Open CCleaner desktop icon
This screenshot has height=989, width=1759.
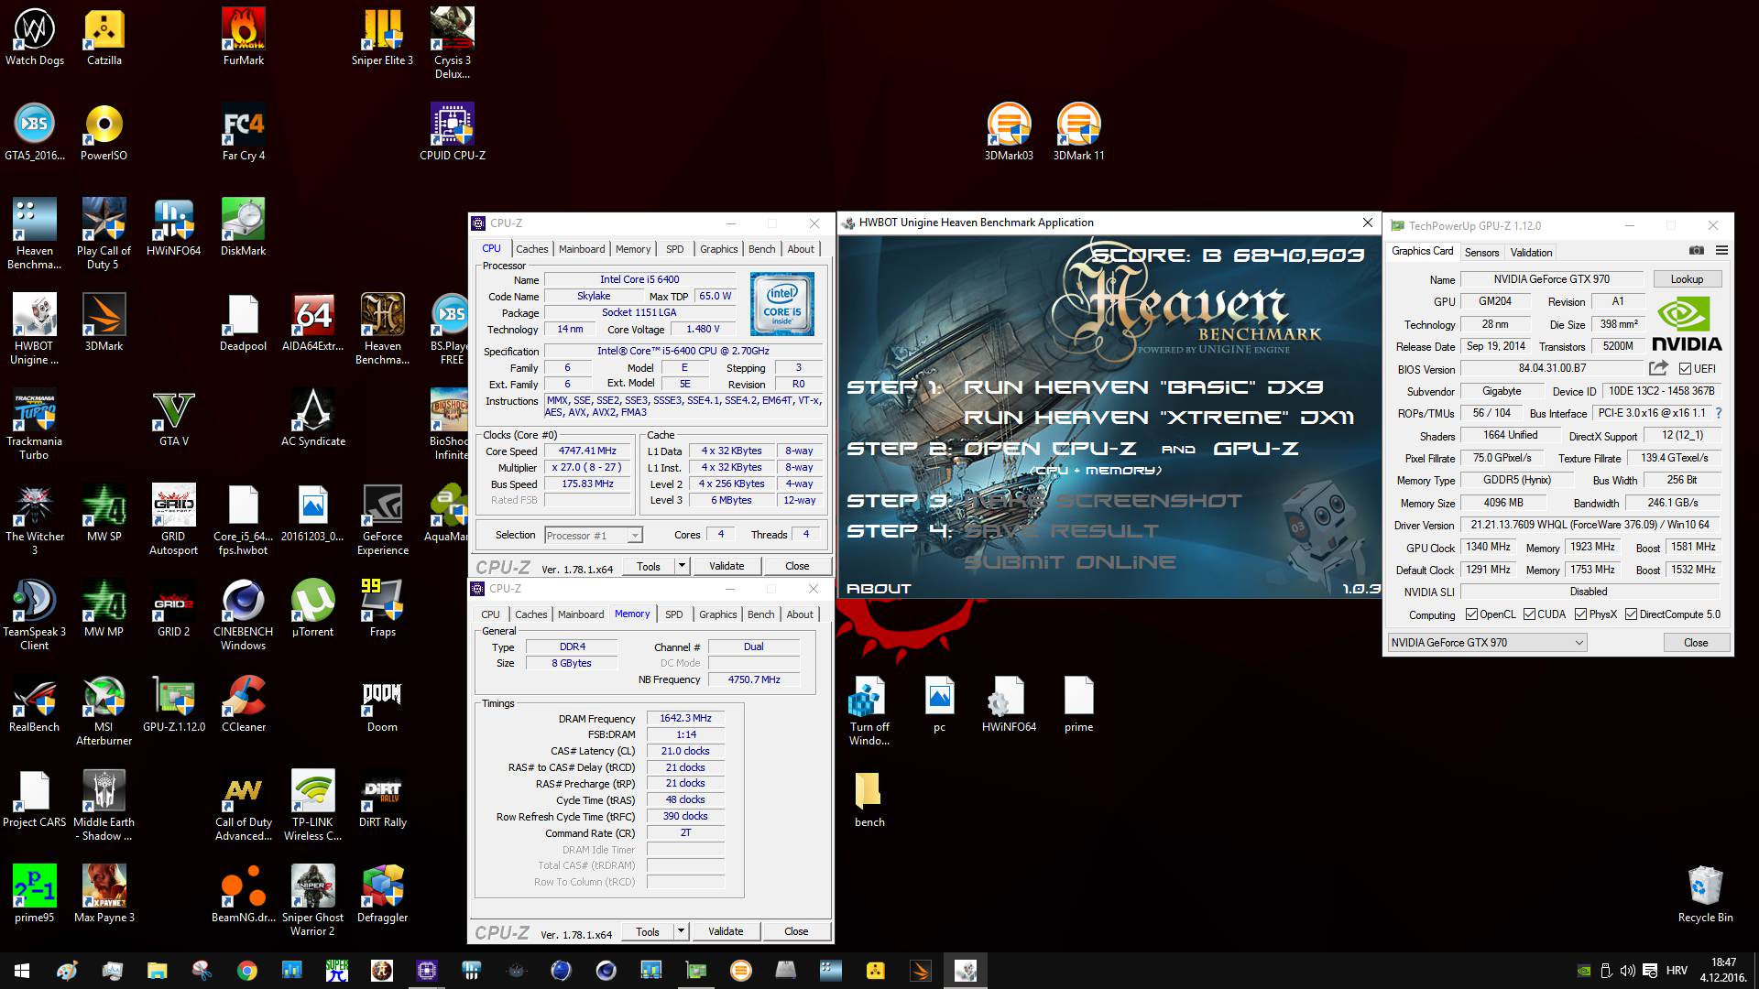(243, 703)
